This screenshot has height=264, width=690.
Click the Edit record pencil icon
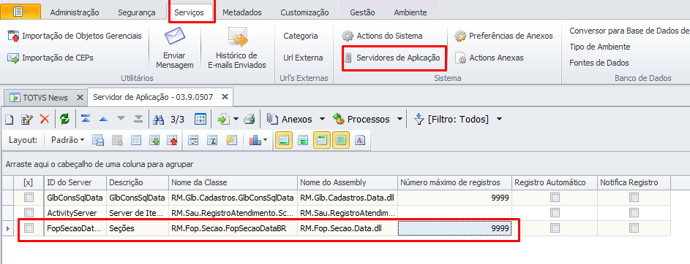[x=27, y=119]
